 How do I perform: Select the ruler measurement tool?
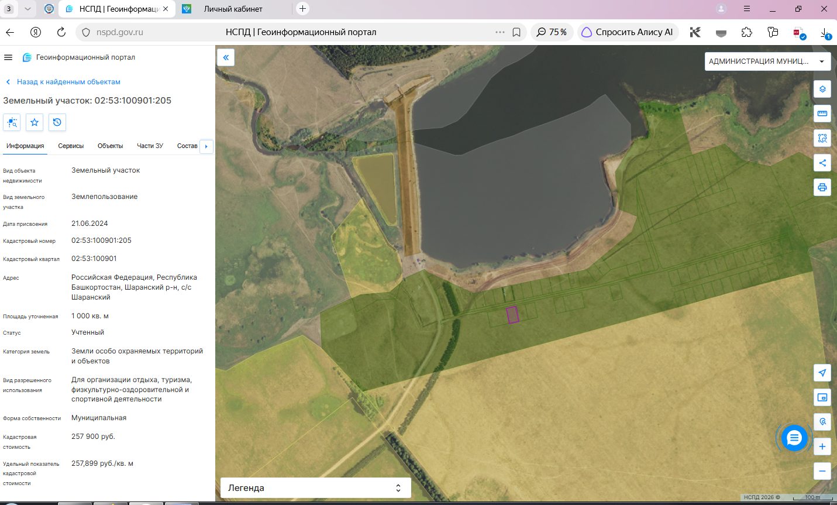(822, 114)
